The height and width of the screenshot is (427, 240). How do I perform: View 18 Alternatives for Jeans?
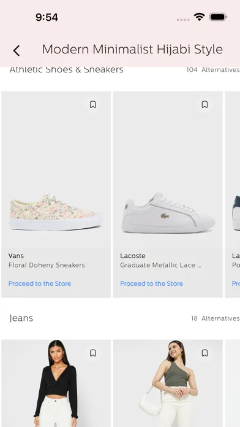pos(216,318)
